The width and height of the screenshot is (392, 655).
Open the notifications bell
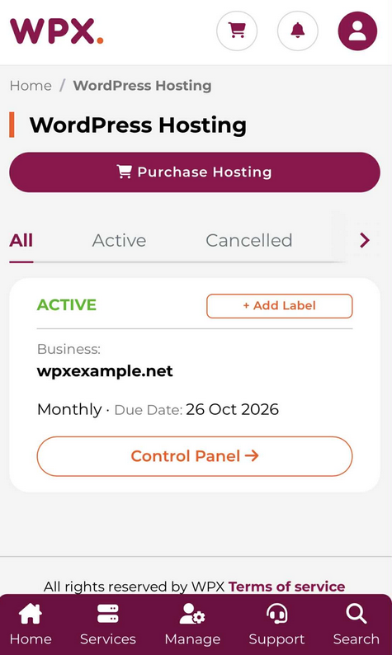click(x=298, y=31)
